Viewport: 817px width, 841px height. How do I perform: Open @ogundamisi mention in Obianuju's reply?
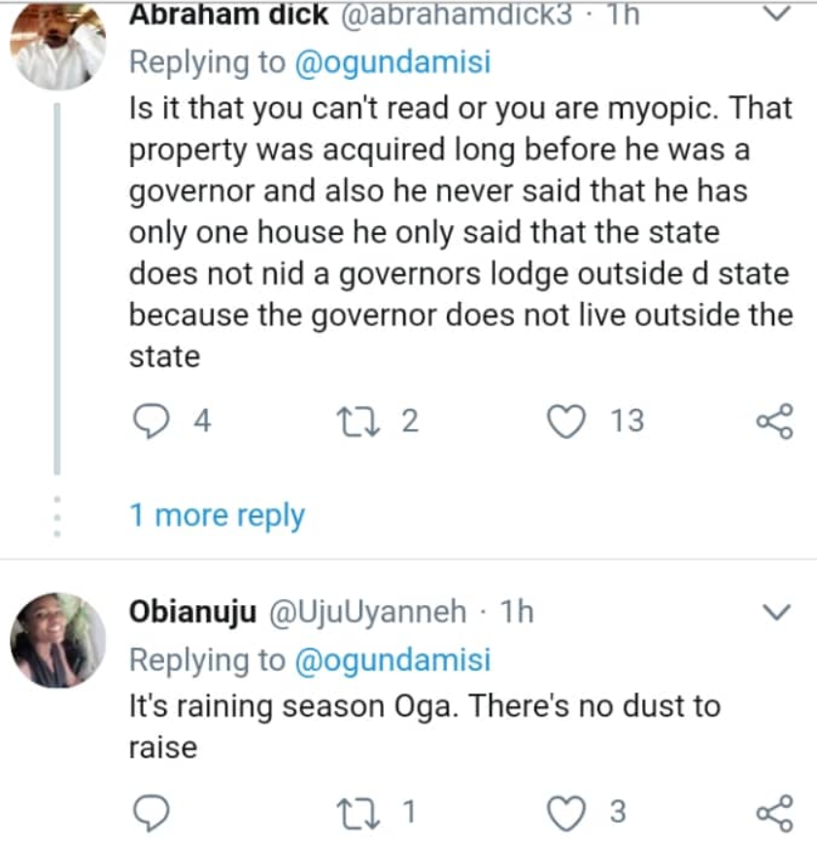click(392, 659)
